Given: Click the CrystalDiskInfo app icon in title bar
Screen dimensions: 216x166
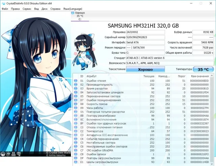Looking at the screenshot, I should click(x=4, y=3).
